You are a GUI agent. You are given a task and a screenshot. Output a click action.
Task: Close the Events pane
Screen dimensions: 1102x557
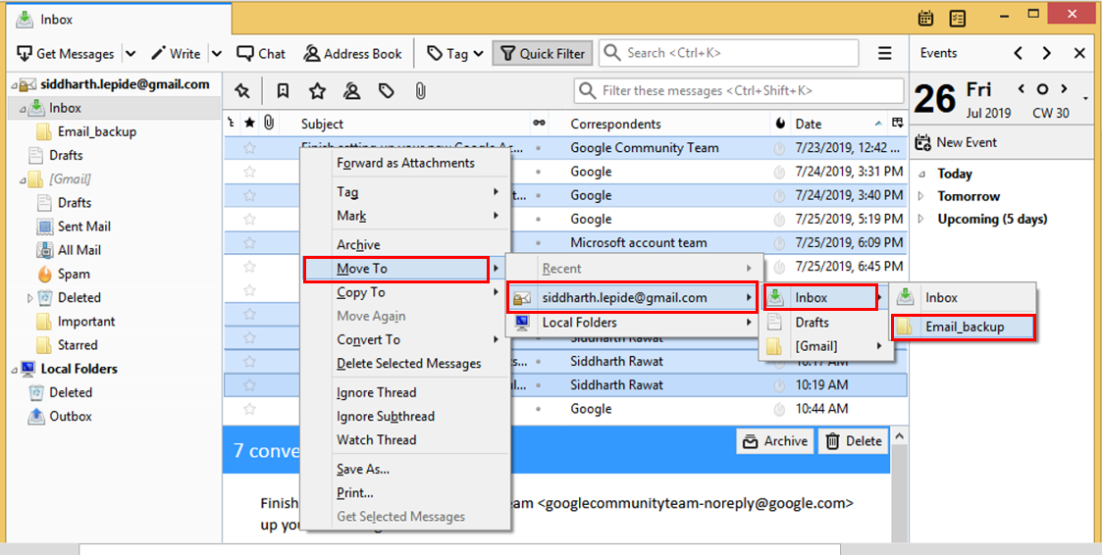[x=1080, y=53]
